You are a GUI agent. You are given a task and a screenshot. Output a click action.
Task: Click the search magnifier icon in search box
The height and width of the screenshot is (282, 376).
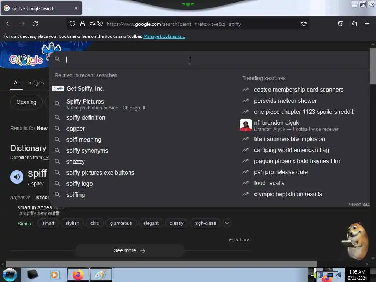(57, 59)
